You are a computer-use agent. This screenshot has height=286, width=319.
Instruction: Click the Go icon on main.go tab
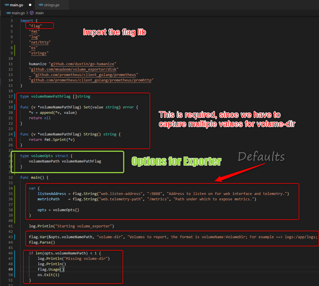click(6, 5)
